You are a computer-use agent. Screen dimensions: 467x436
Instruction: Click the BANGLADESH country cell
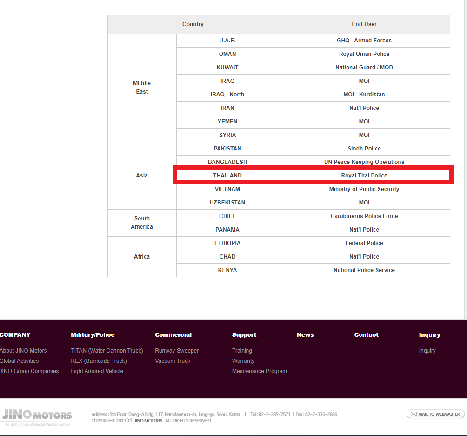(x=227, y=162)
